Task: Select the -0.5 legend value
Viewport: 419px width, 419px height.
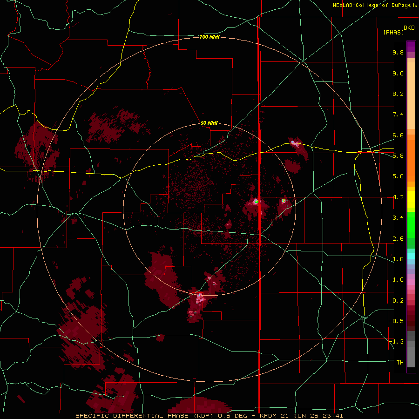Action: 396,321
